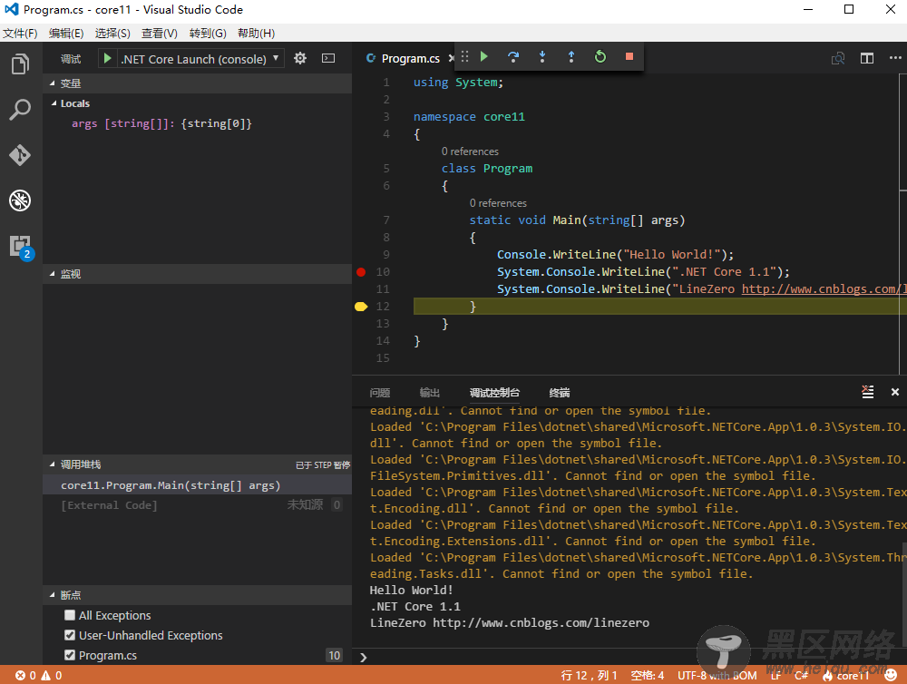Image resolution: width=907 pixels, height=684 pixels.
Task: Collapse the 变量 (Variables) section
Action: 197,83
